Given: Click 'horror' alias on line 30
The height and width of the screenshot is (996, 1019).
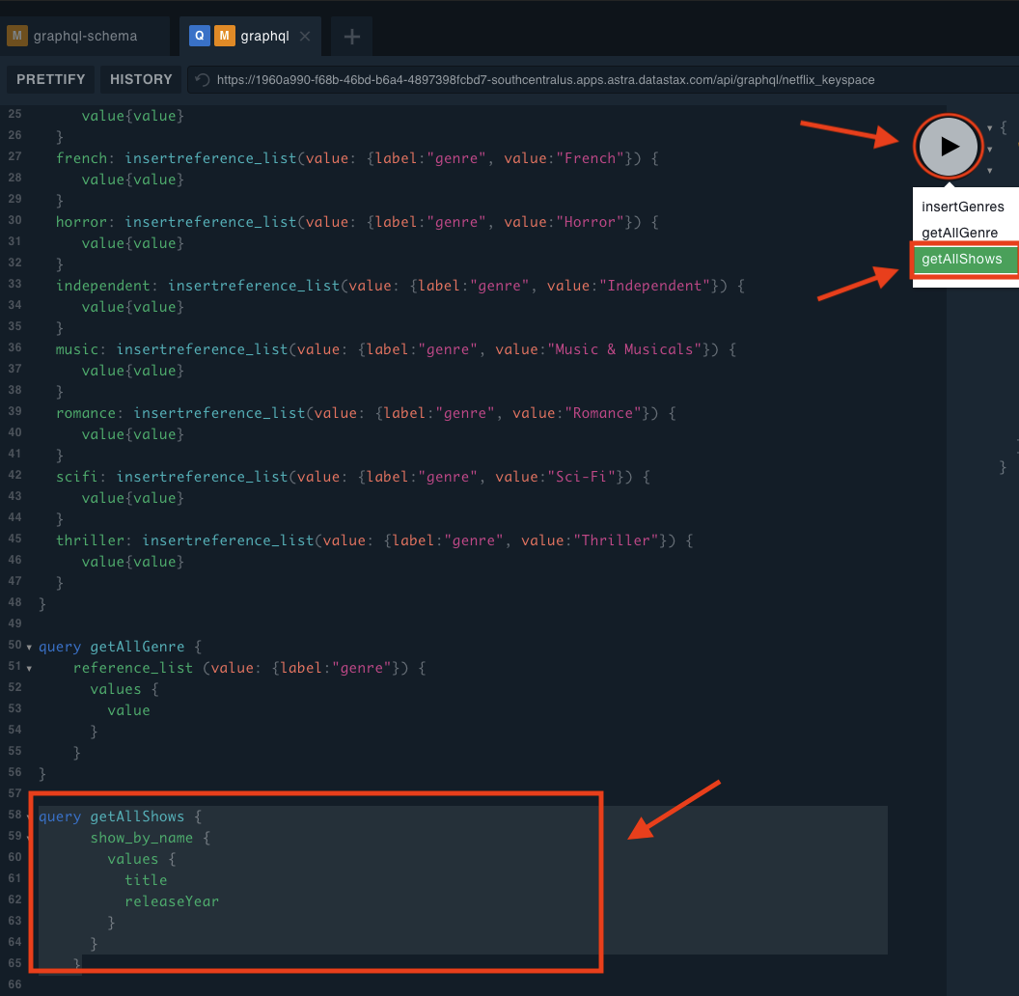Looking at the screenshot, I should (x=81, y=222).
